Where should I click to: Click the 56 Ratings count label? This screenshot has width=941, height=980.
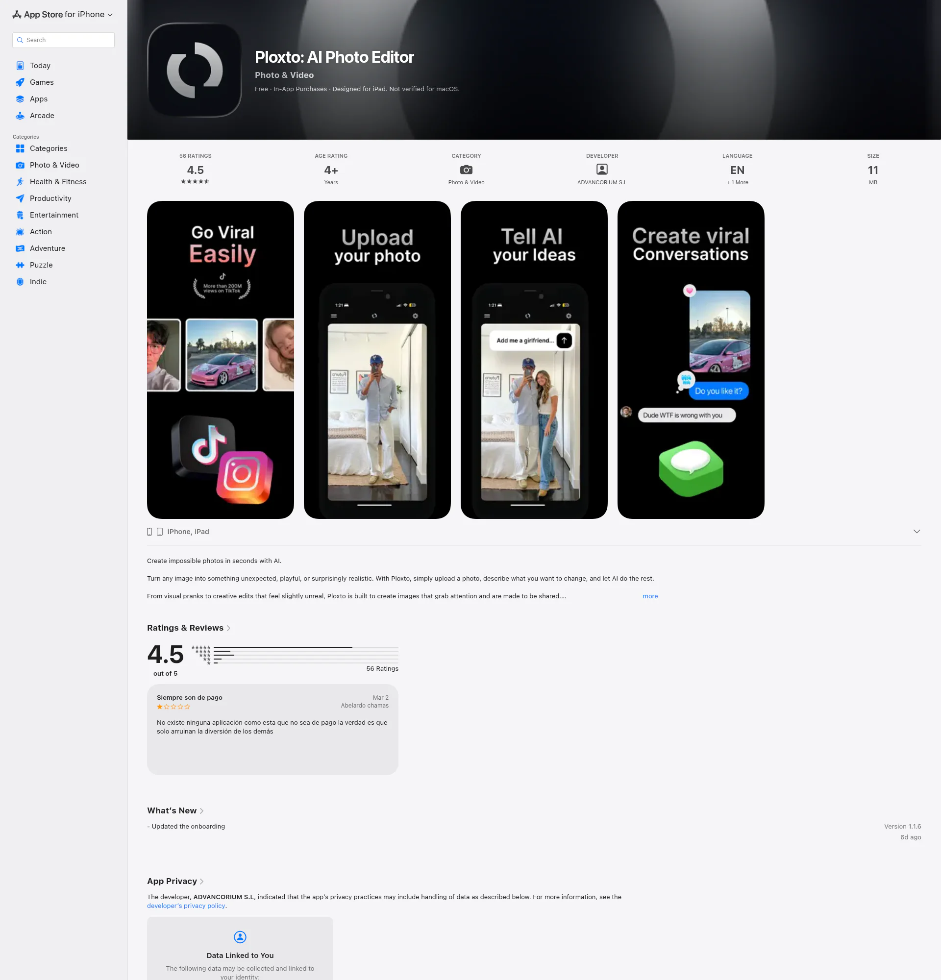pyautogui.click(x=382, y=668)
